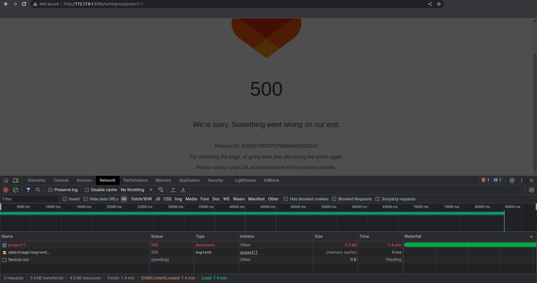Toggle the device toolbar
The image size is (537, 283).
pyautogui.click(x=16, y=180)
